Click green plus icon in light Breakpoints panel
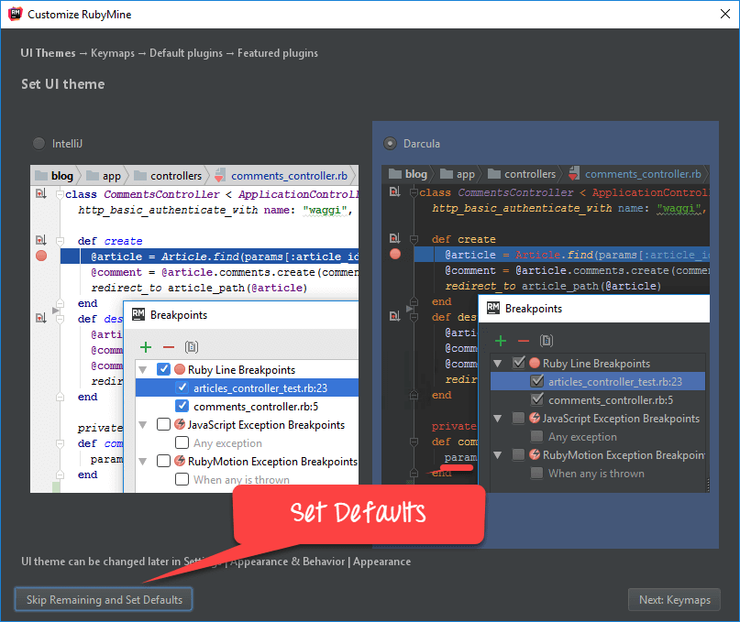 [x=145, y=347]
